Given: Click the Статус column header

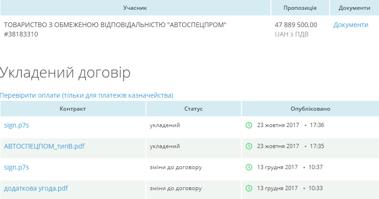Looking at the screenshot, I should 193,109.
